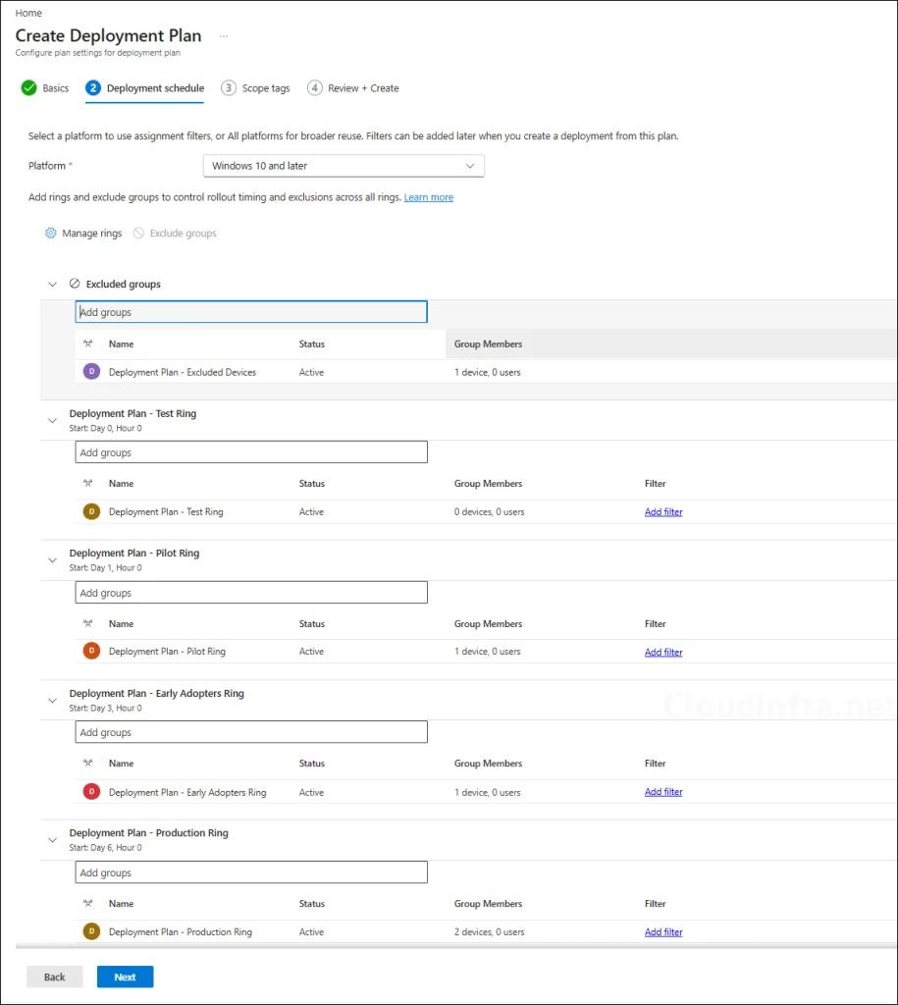Add filter for Production Ring group
Image resolution: width=898 pixels, height=1005 pixels.
[663, 932]
